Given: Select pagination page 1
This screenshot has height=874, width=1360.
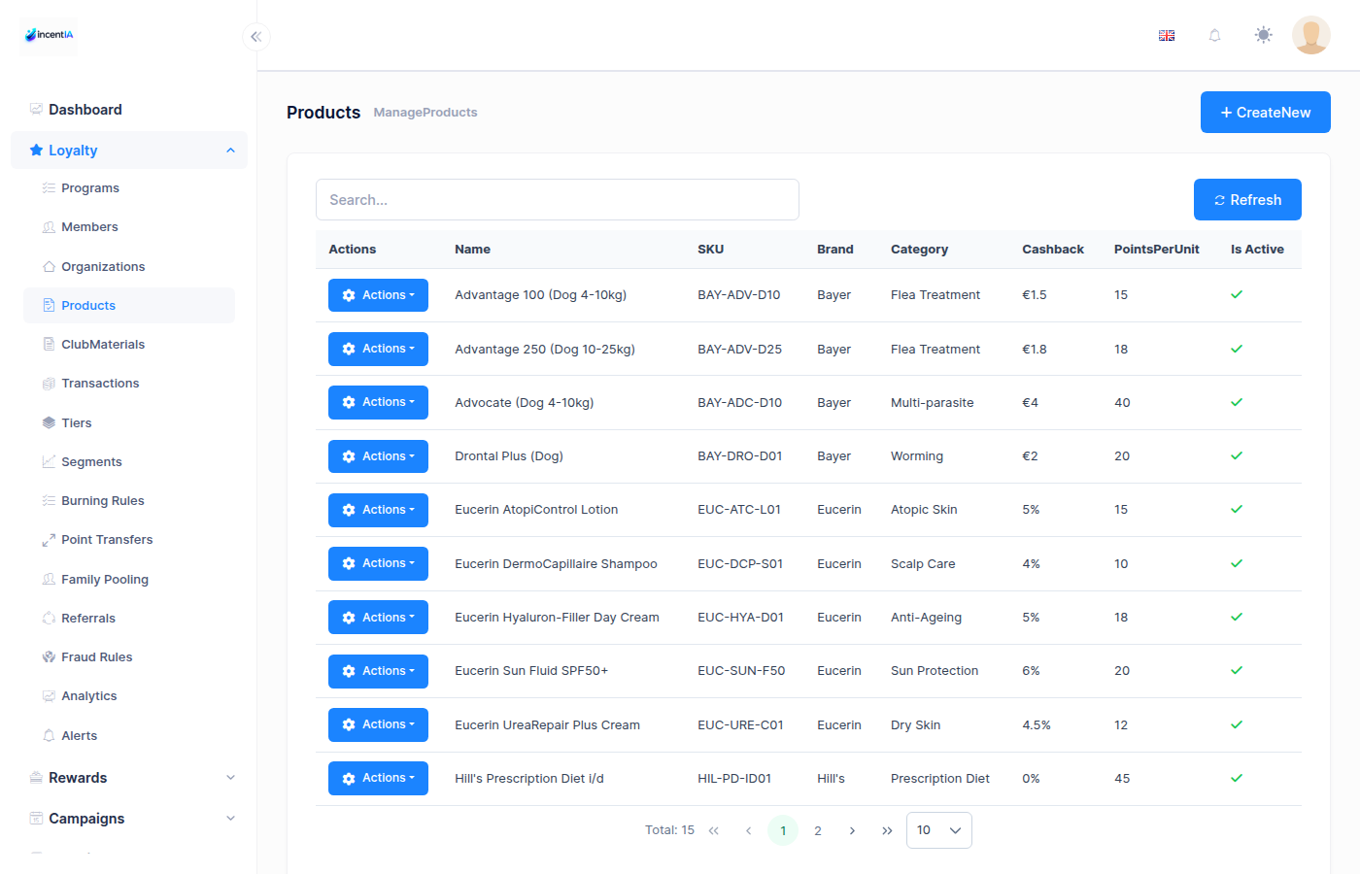Looking at the screenshot, I should pyautogui.click(x=783, y=831).
